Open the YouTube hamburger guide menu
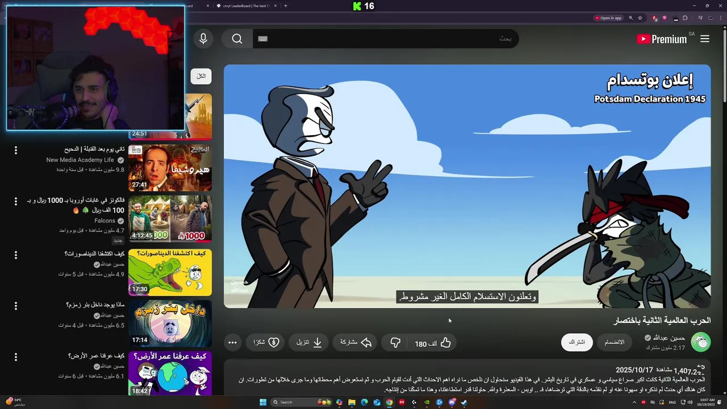 705,39
